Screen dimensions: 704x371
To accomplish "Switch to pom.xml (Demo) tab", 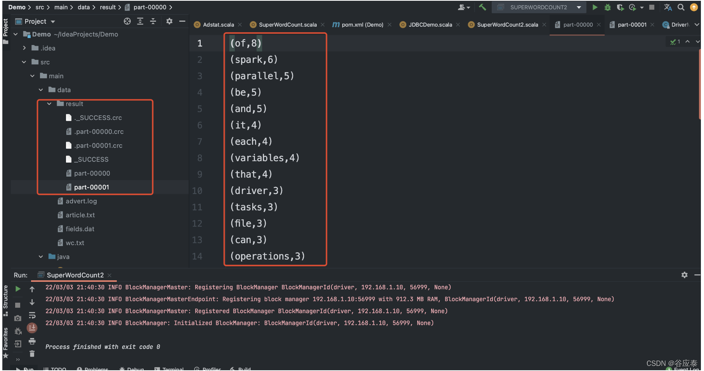I will click(x=362, y=25).
